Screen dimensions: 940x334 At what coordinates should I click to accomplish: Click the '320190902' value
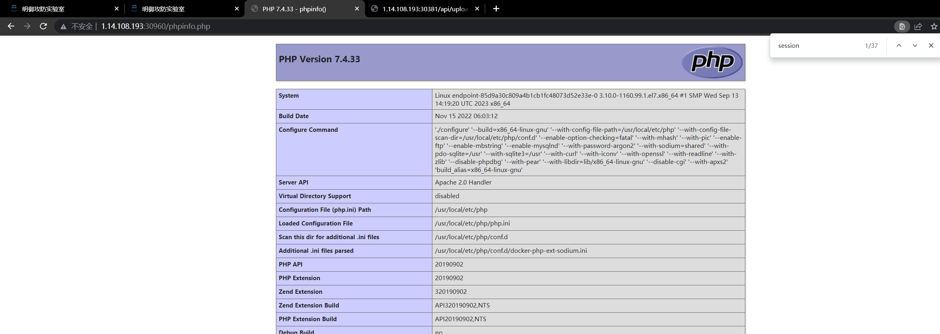(x=451, y=292)
